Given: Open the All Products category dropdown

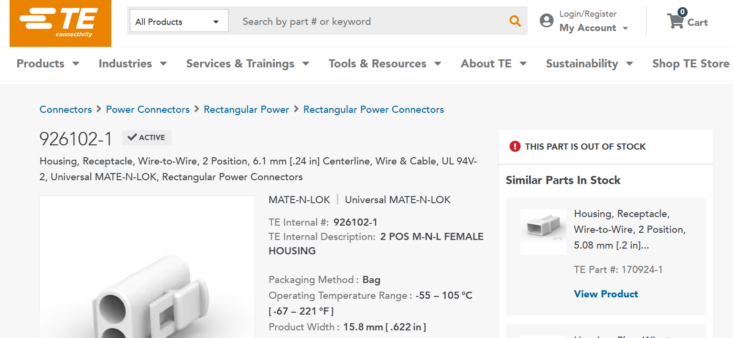Looking at the screenshot, I should click(x=179, y=22).
